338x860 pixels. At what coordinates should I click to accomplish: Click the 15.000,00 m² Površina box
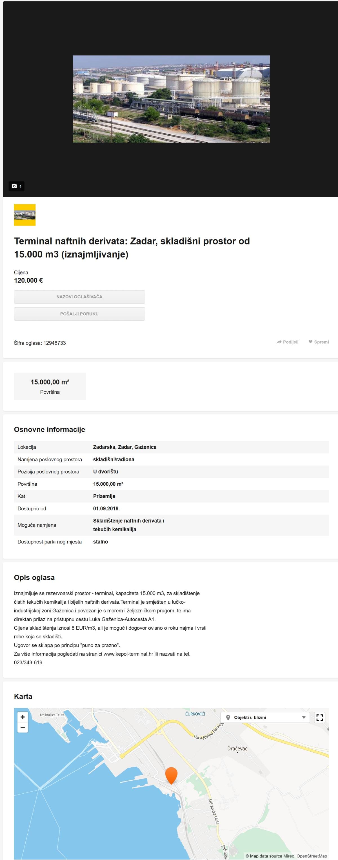[50, 386]
